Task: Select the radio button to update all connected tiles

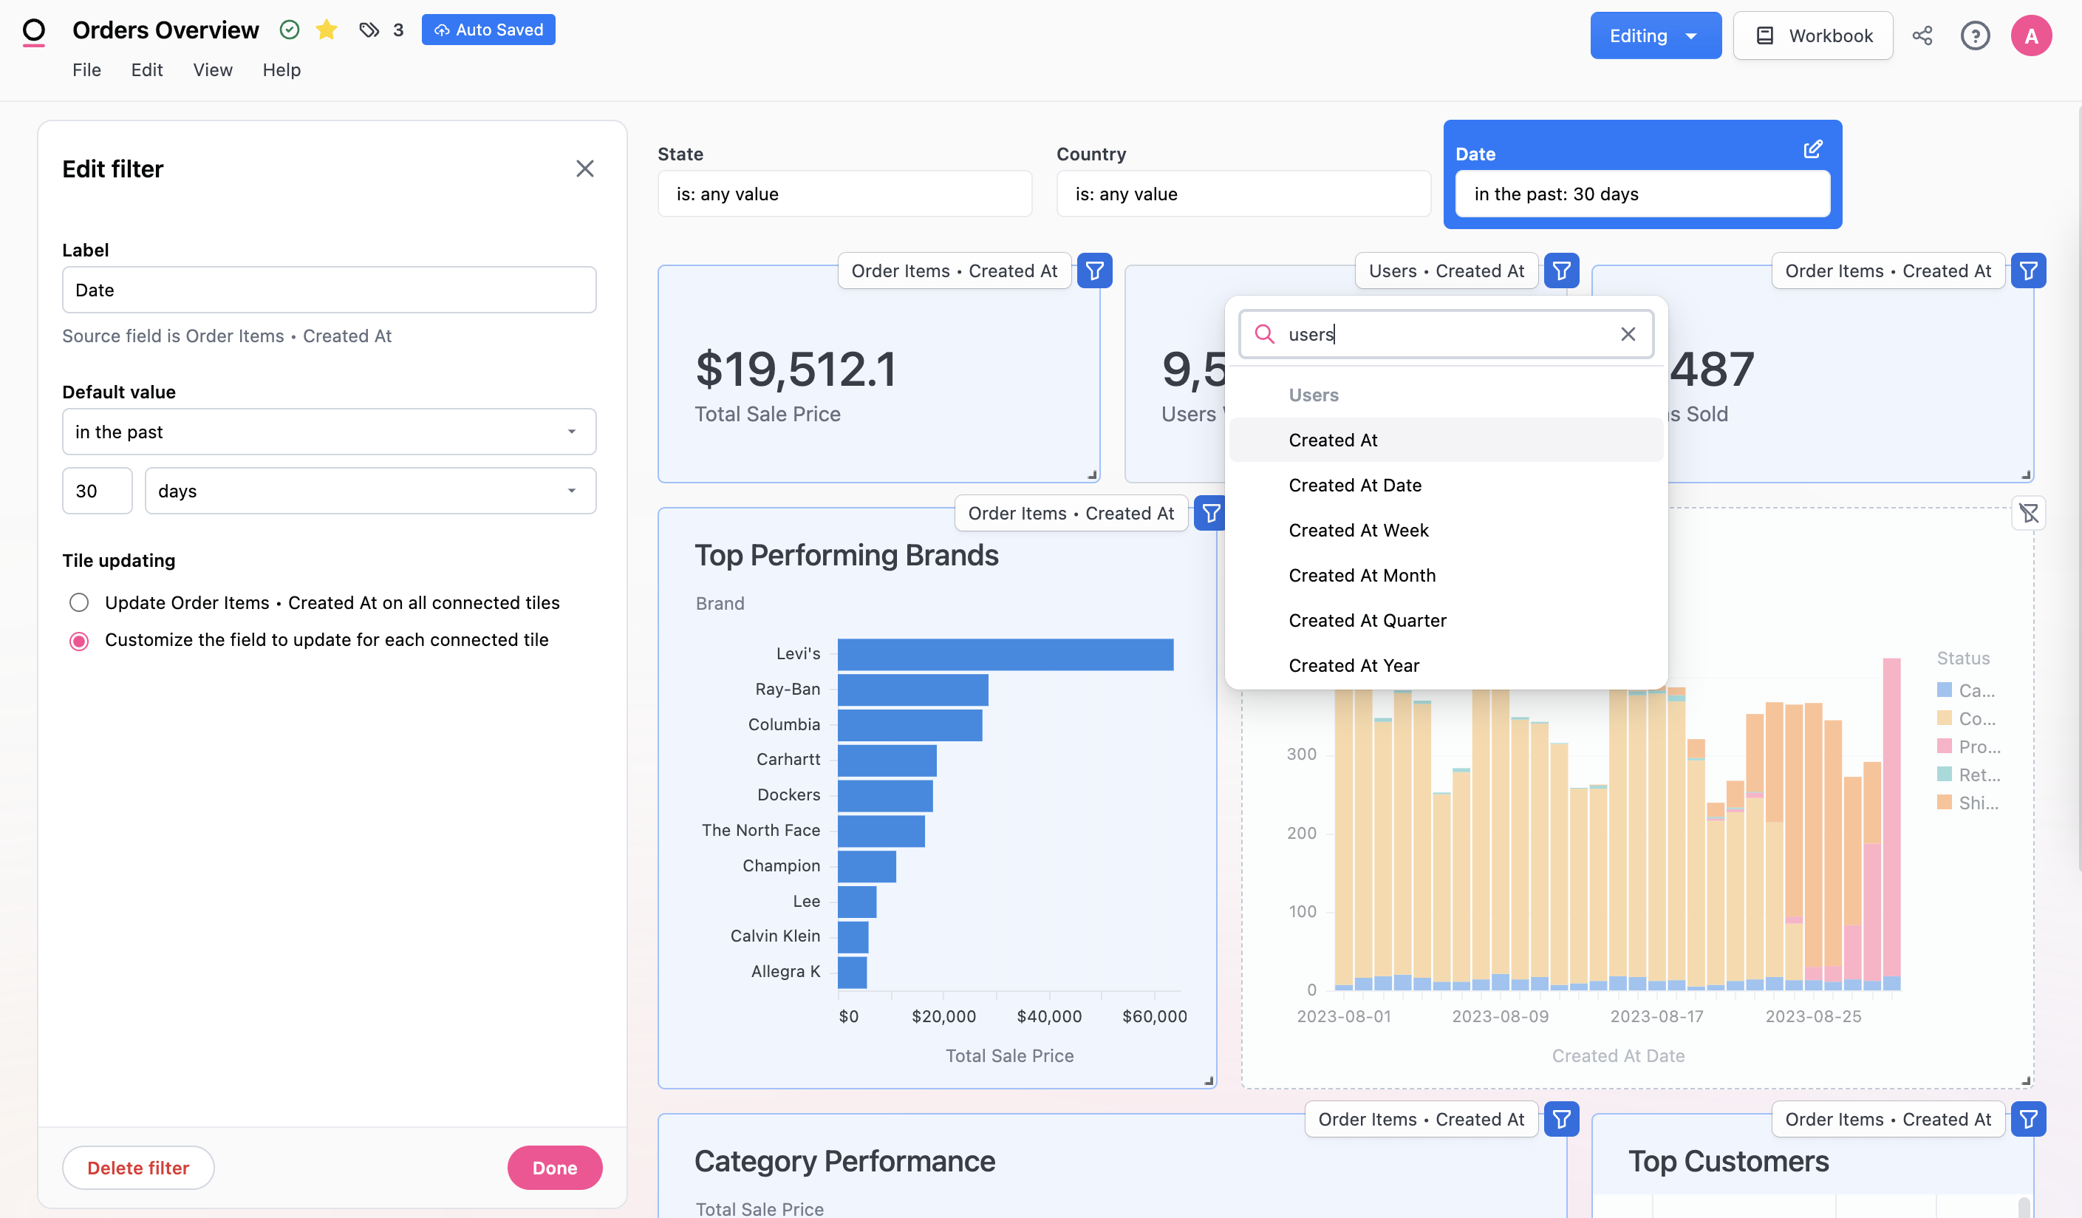Action: coord(77,602)
